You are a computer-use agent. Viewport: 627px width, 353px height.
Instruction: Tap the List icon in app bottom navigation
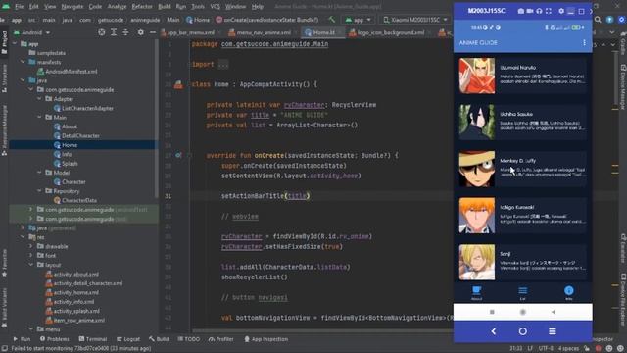(x=522, y=292)
